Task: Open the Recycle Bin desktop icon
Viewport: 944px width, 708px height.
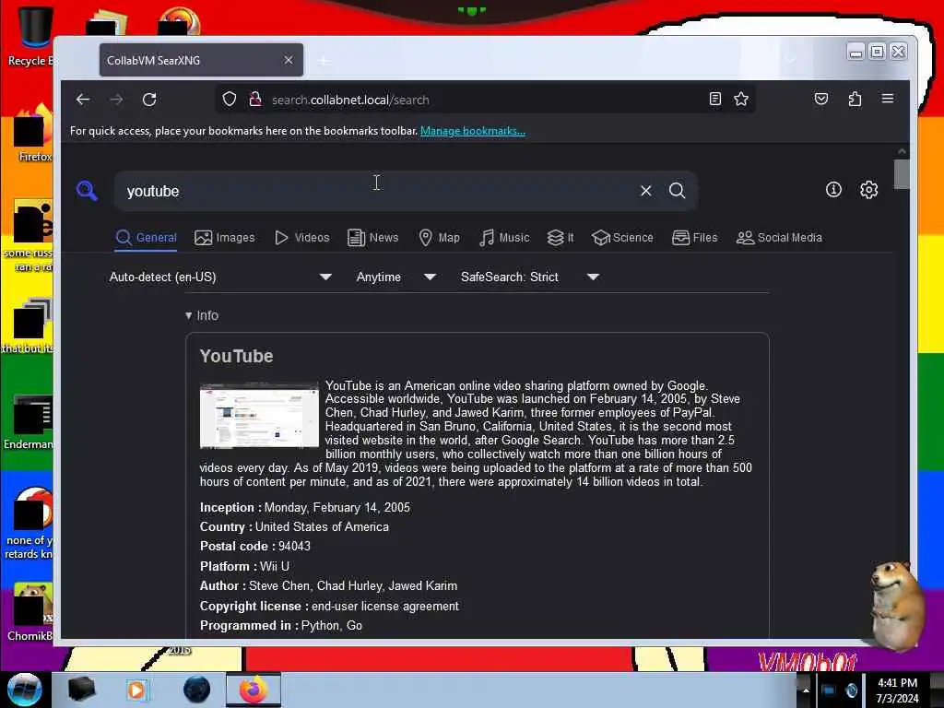Action: (x=30, y=35)
